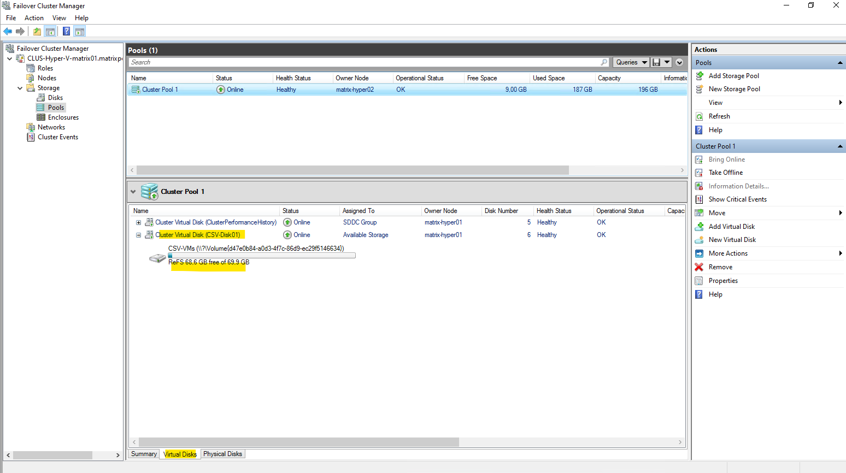Image resolution: width=846 pixels, height=473 pixels.
Task: Click the Remove red X icon
Action: 699,267
